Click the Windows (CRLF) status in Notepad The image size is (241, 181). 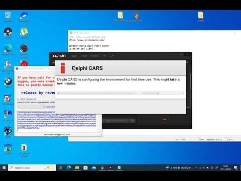coord(214,139)
